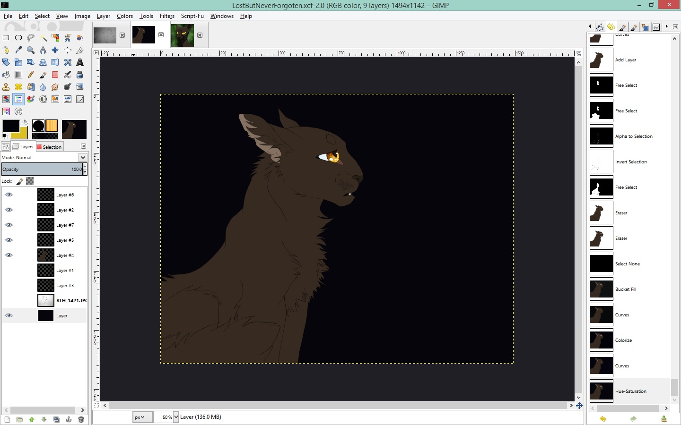681x425 pixels.
Task: Click the redo green arrow button
Action: coord(633,419)
